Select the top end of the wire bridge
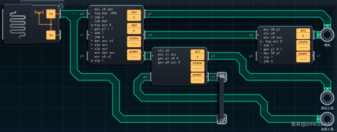Screen dimensions: 337x132 (222, 77)
